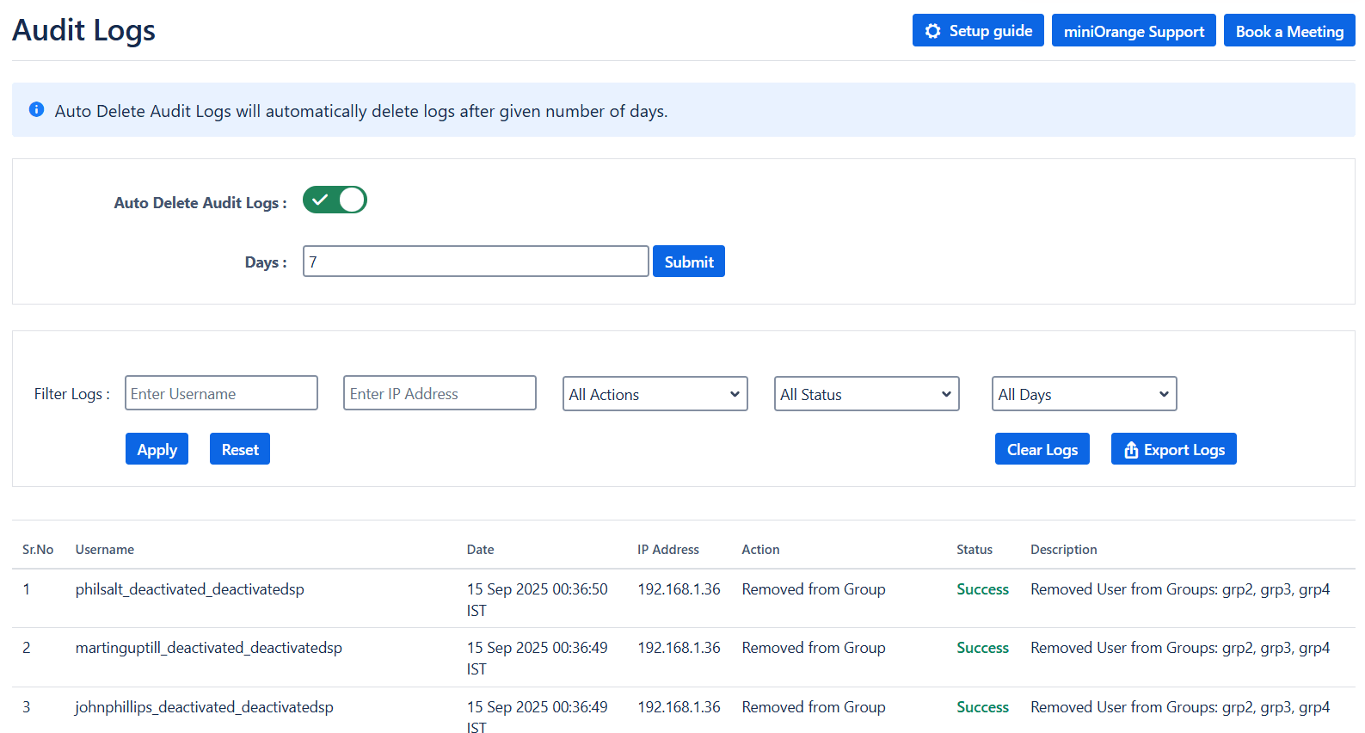Open miniOrange Support

(x=1133, y=31)
